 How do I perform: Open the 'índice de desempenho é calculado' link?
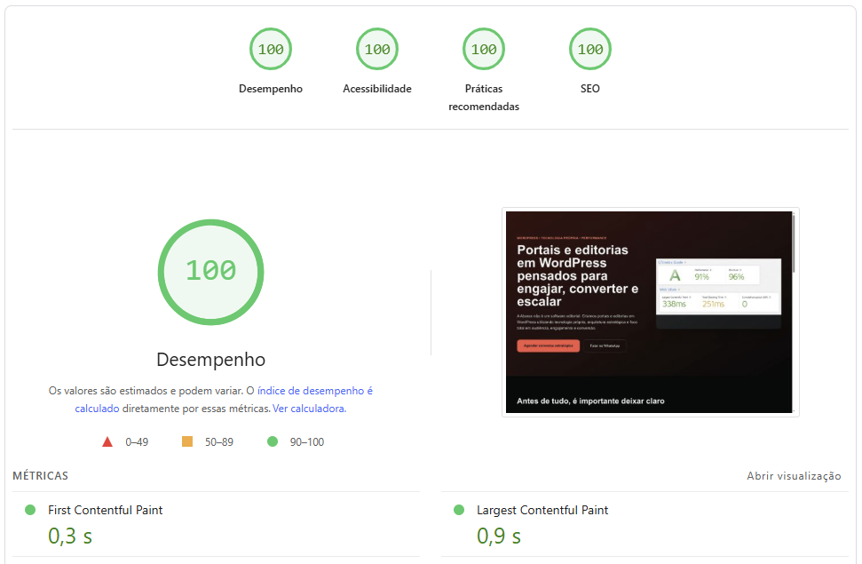coord(314,391)
